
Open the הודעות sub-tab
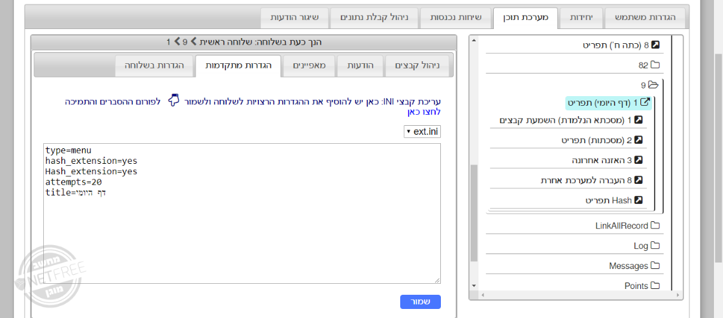(x=360, y=65)
